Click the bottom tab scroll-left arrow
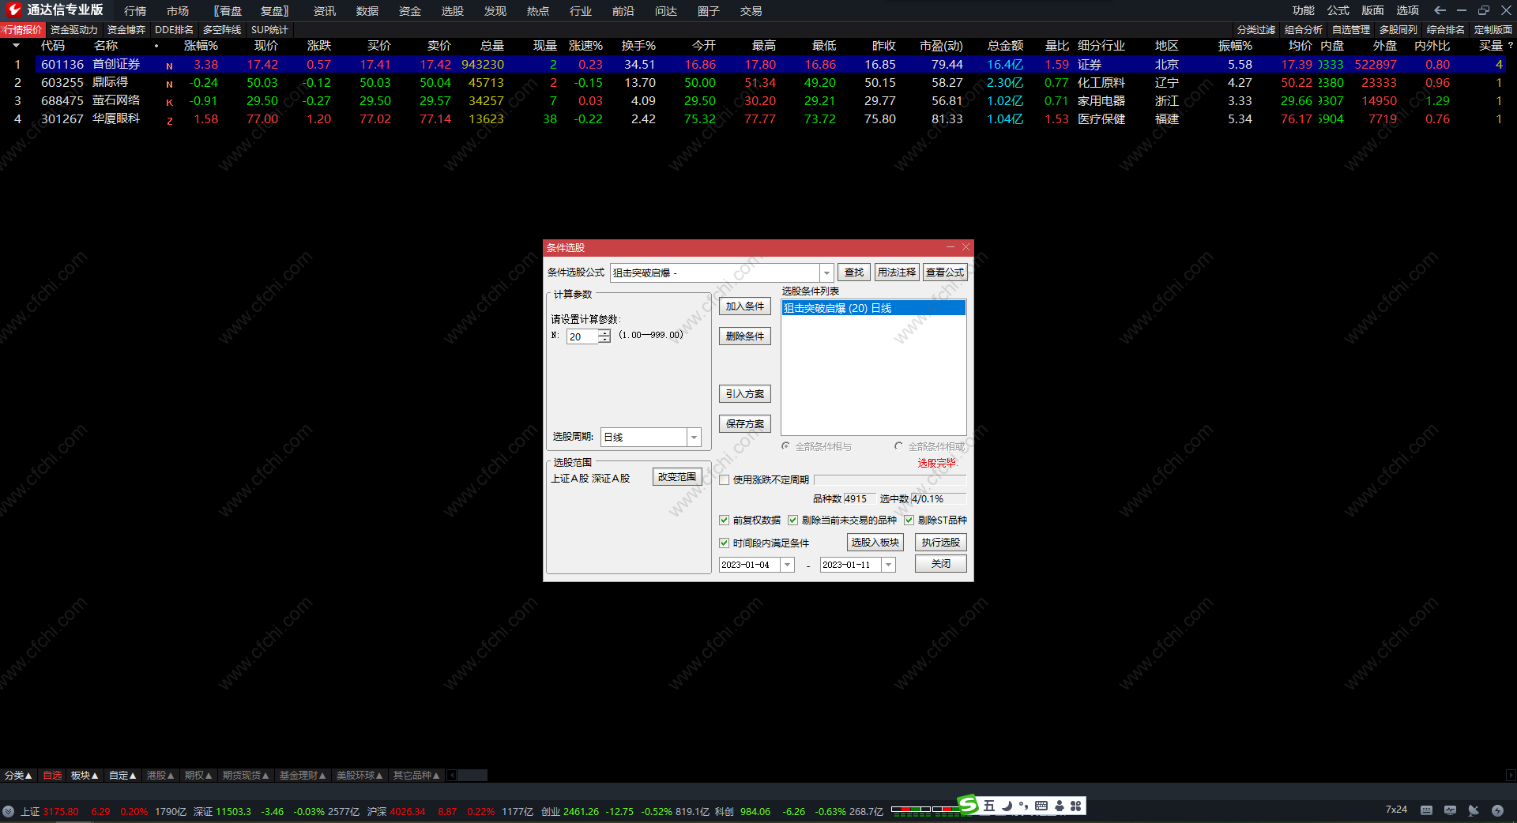The image size is (1517, 823). [x=452, y=776]
